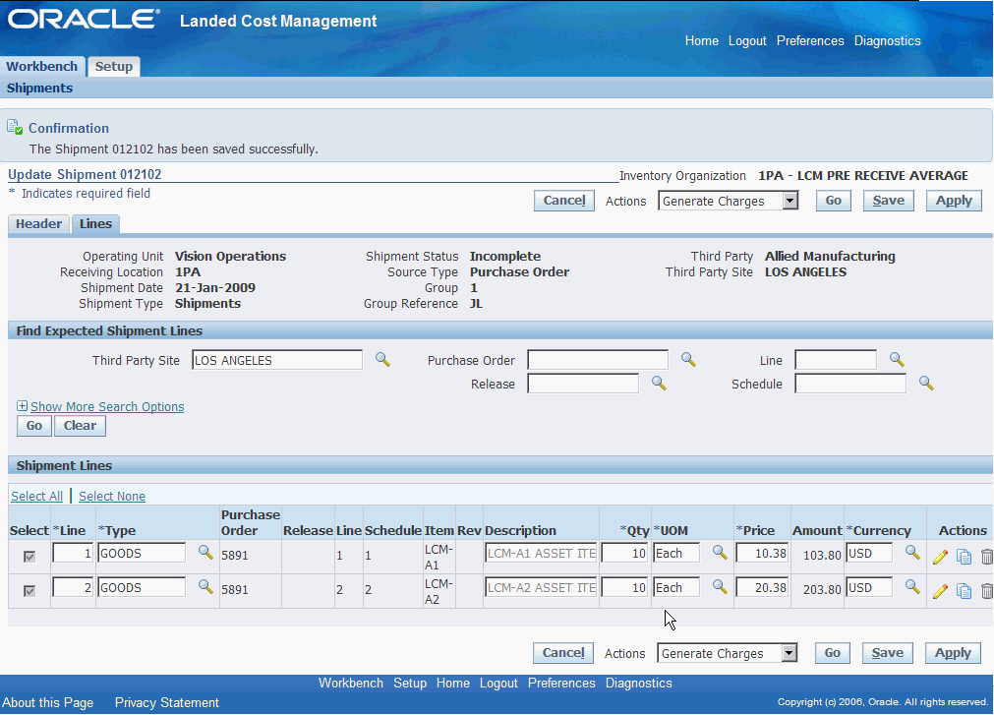
Task: Click bottom Save button
Action: coord(887,653)
